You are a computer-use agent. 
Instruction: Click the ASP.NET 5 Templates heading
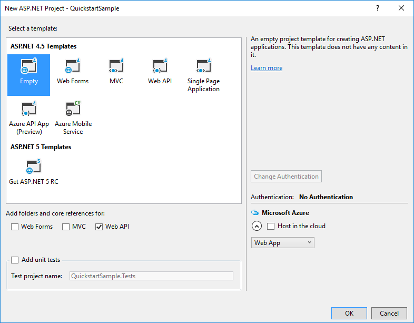click(x=41, y=147)
